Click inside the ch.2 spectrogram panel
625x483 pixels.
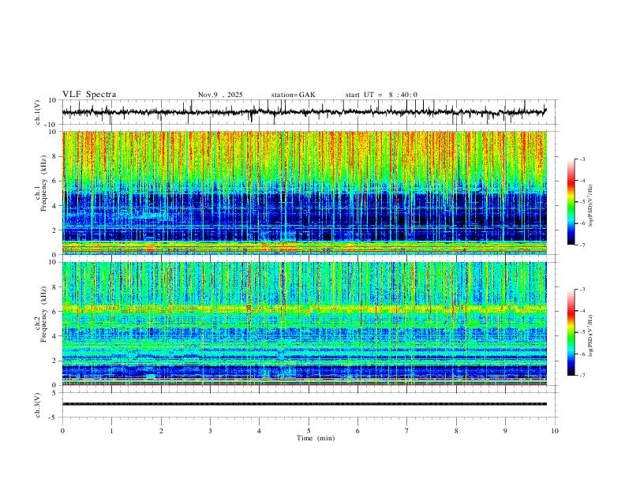point(304,324)
